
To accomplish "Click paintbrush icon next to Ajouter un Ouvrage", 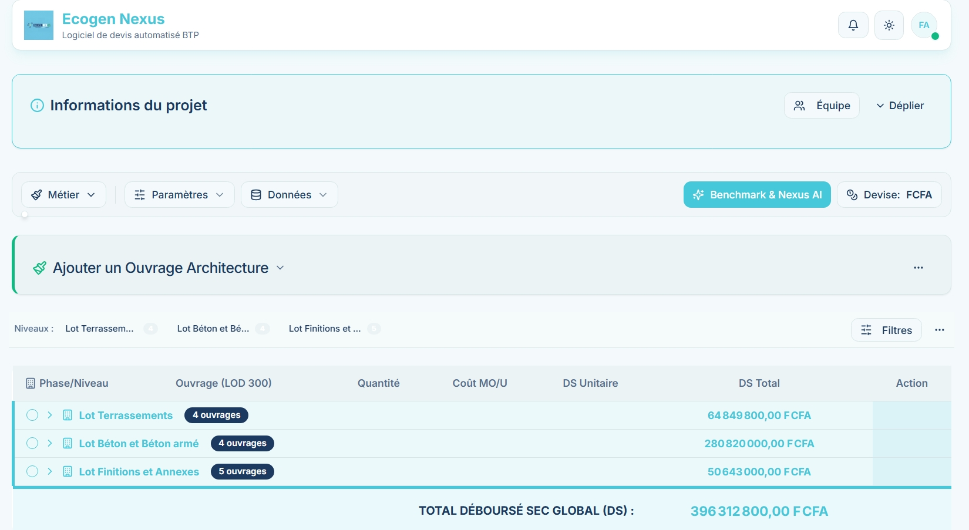I will 39,268.
